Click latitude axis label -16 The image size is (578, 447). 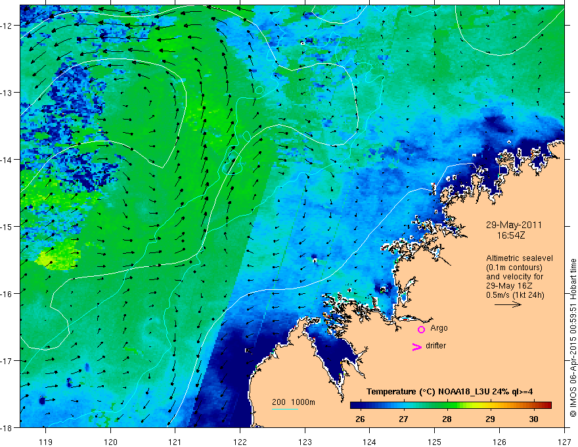click(7, 294)
